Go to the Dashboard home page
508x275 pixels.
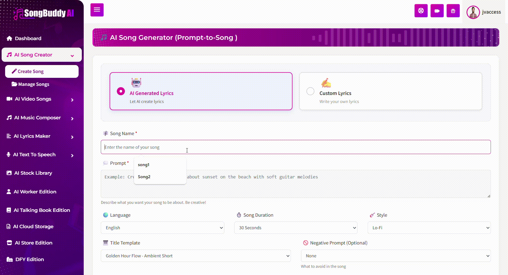(28, 38)
